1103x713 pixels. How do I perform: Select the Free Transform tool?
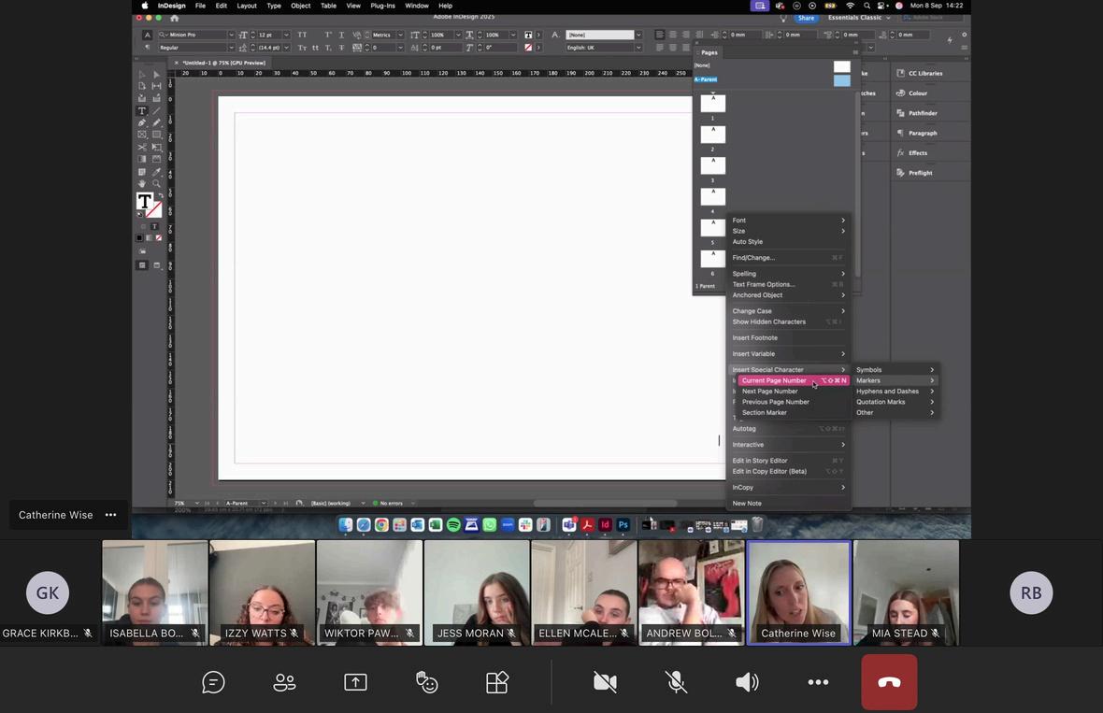click(156, 147)
